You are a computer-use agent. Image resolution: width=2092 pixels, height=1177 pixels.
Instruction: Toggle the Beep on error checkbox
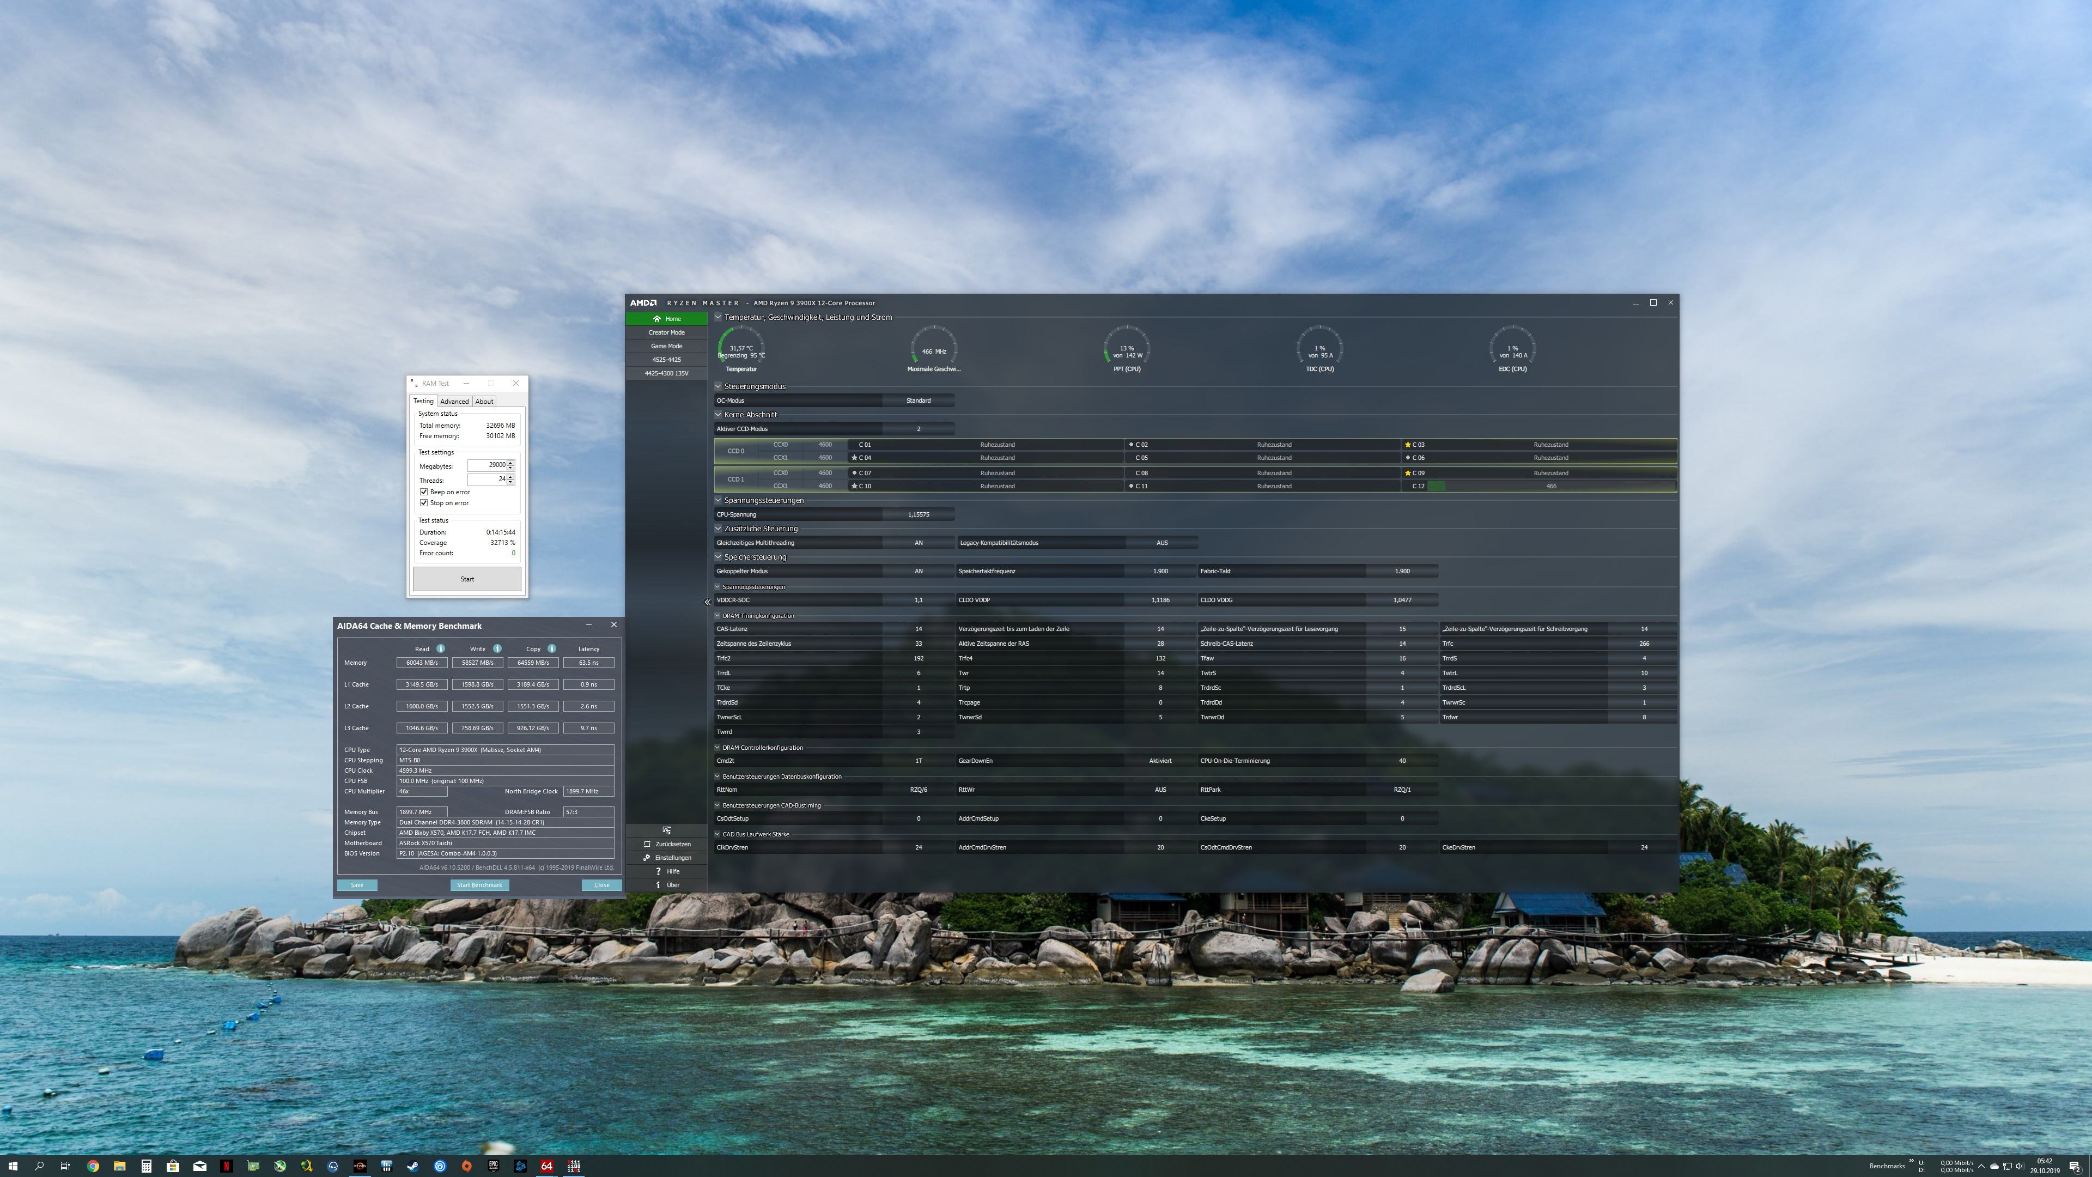click(x=424, y=492)
